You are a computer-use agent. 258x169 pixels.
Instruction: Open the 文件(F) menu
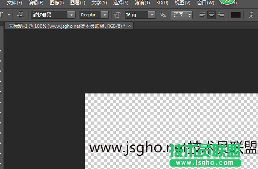(14, 3)
